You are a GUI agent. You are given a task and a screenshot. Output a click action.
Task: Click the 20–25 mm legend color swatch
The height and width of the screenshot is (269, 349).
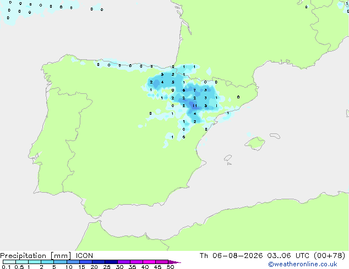point(98,262)
